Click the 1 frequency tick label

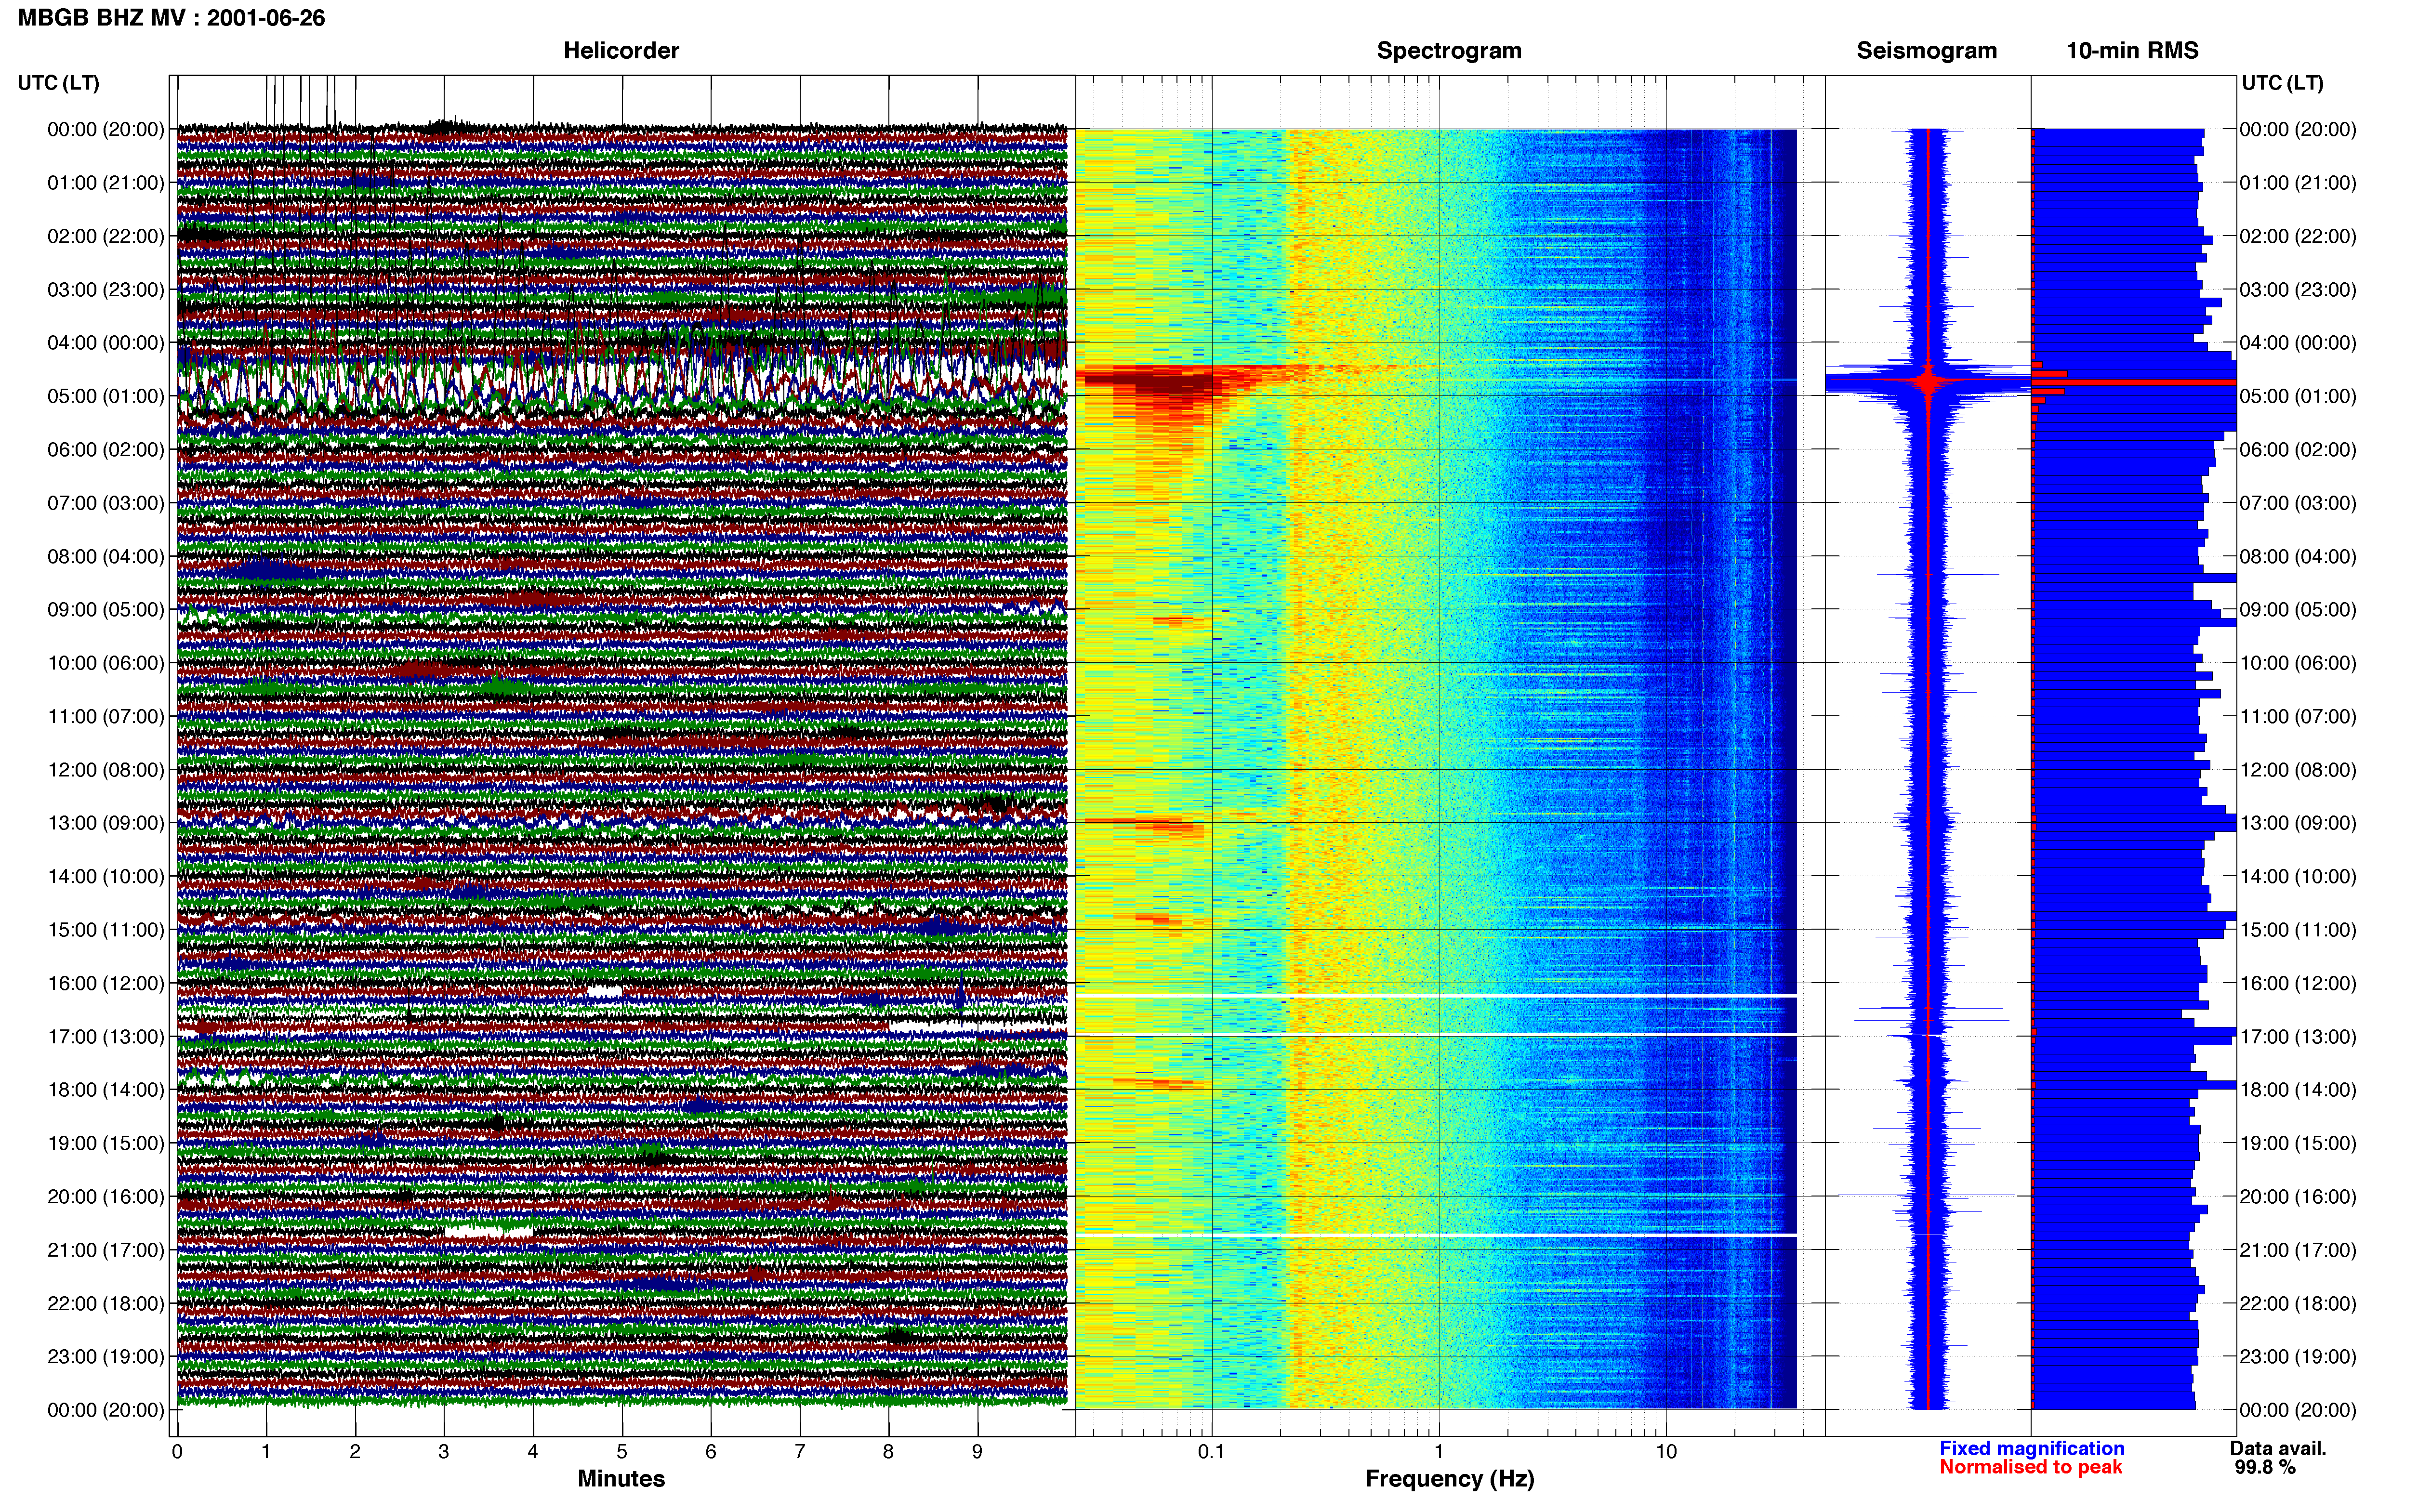click(x=1439, y=1452)
